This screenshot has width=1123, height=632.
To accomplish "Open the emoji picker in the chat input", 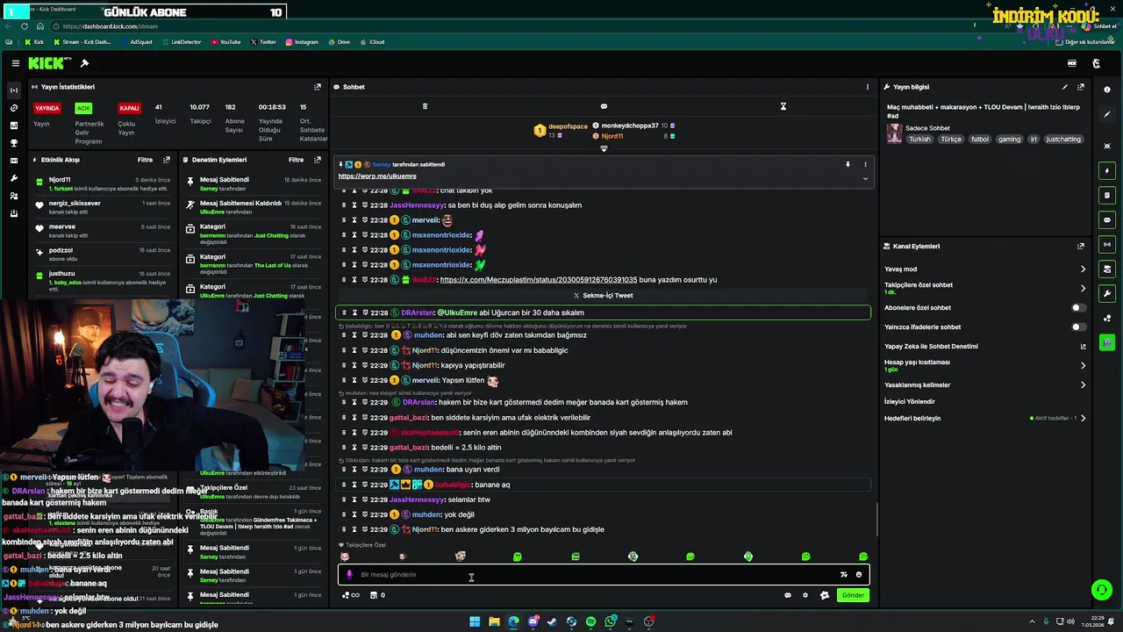I will coord(859,575).
